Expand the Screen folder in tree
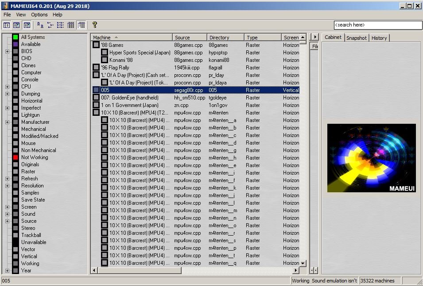The height and width of the screenshot is (286, 423). tap(7, 207)
